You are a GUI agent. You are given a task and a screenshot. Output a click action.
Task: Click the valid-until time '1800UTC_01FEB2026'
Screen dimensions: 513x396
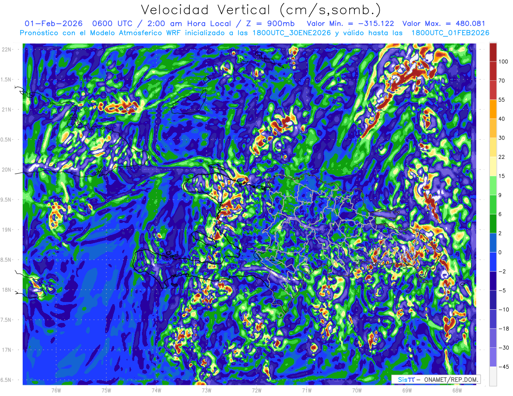point(450,33)
